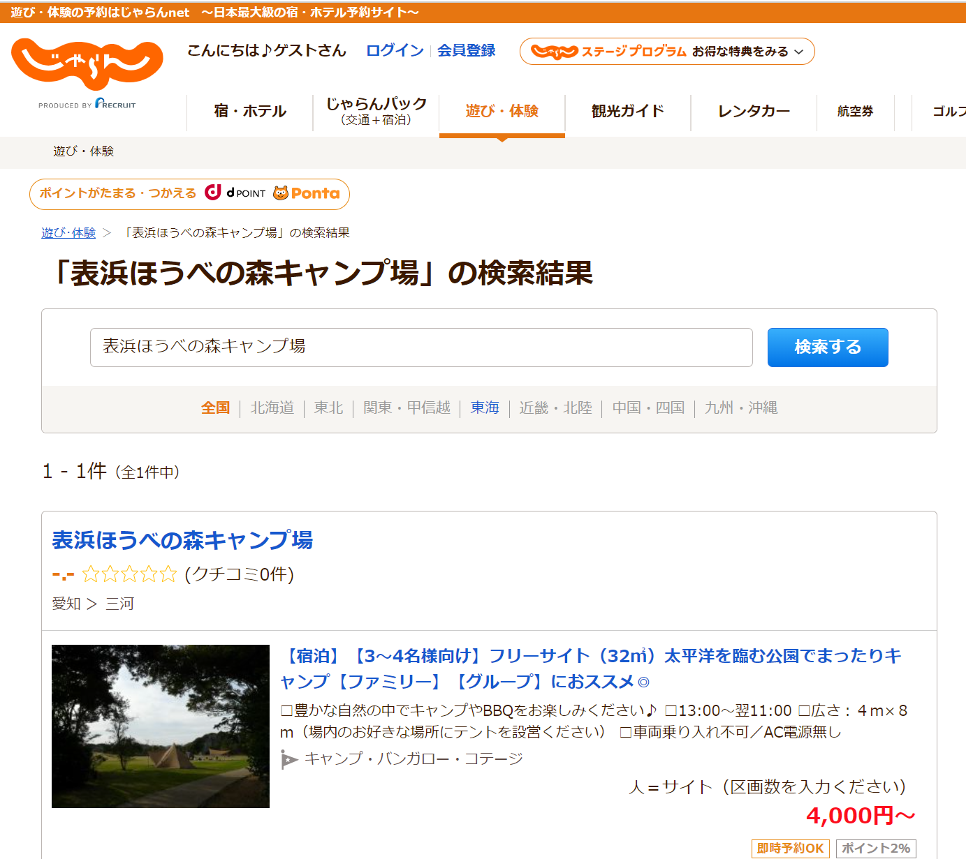Open the 宿・ホテル tab

[x=250, y=112]
